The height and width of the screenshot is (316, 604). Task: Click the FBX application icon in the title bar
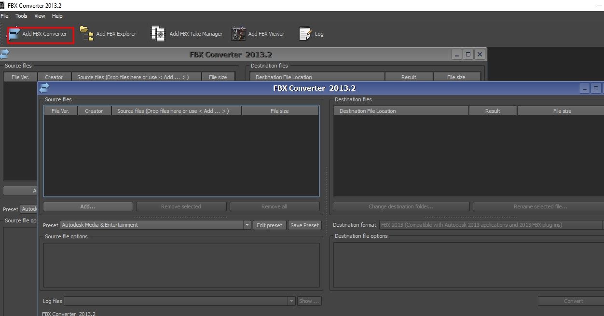coord(3,5)
